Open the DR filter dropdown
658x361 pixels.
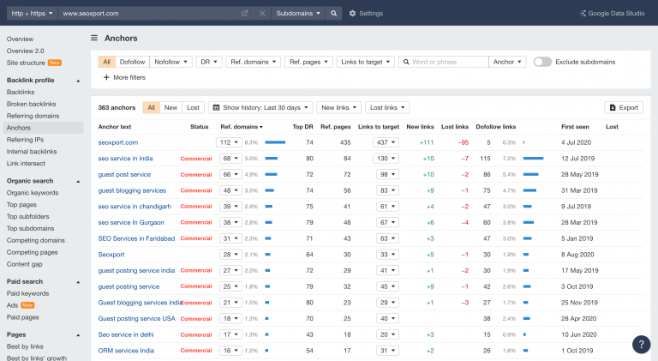point(209,62)
